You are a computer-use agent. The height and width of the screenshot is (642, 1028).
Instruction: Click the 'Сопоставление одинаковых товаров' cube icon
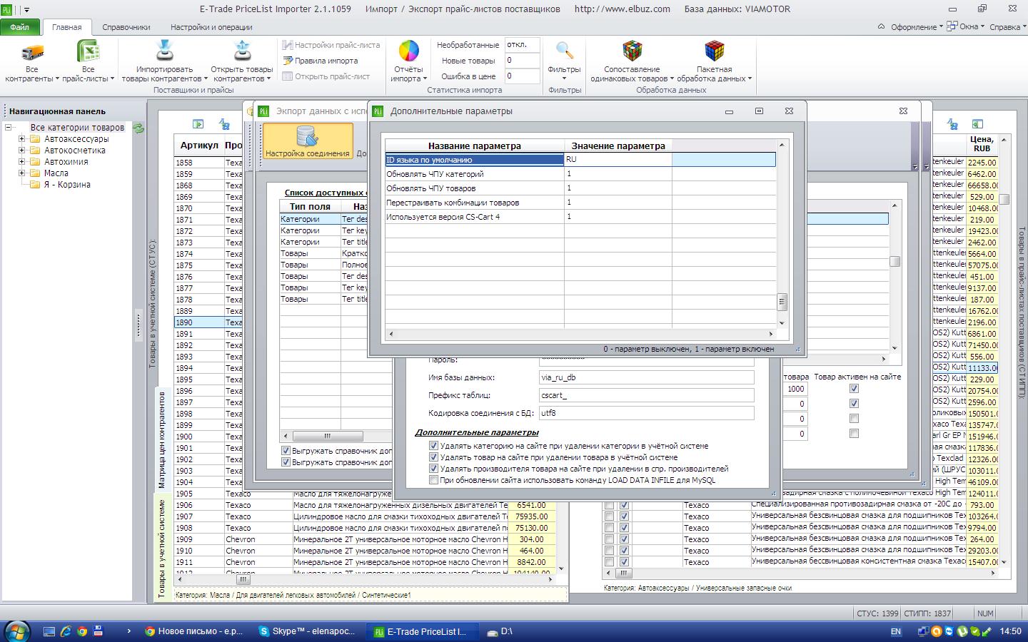tap(633, 51)
